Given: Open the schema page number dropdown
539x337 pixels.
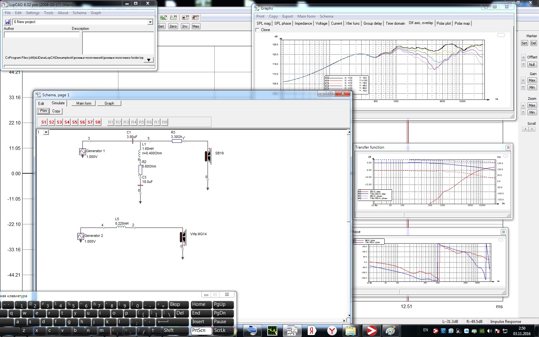Looking at the screenshot, I should [46, 132].
